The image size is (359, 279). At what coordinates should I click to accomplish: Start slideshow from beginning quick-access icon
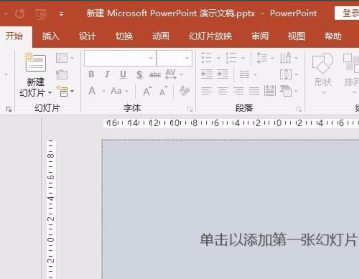click(41, 14)
